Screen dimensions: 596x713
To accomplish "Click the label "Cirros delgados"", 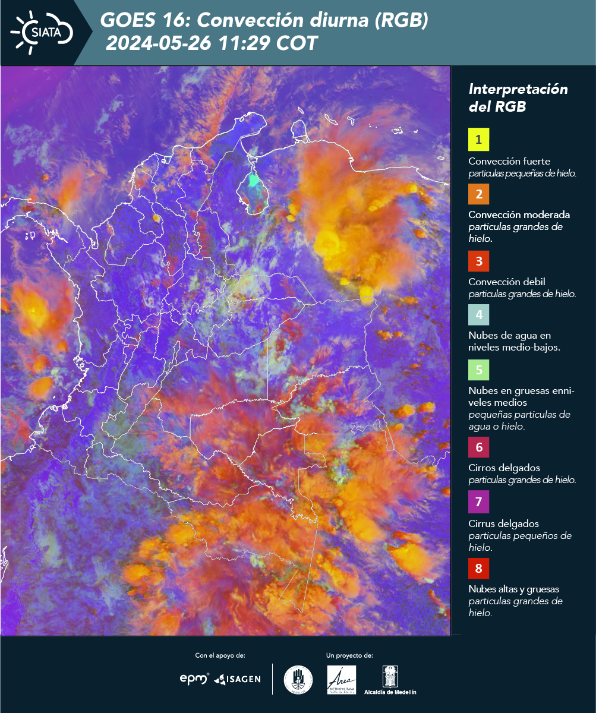I will (x=504, y=468).
